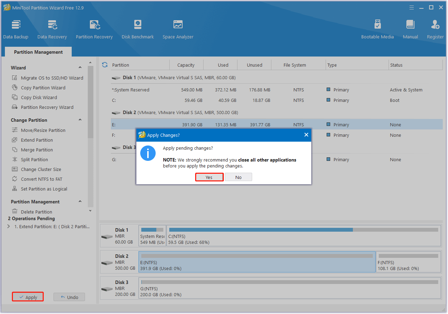Confirm with Yes in Apply Changes dialog
The width and height of the screenshot is (448, 314).
[209, 177]
